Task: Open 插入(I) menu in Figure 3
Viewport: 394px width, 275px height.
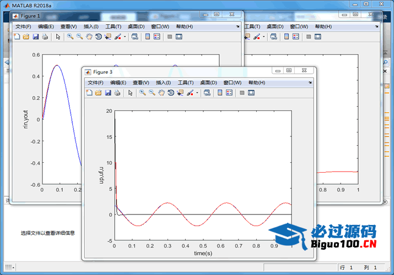Action: pos(163,82)
